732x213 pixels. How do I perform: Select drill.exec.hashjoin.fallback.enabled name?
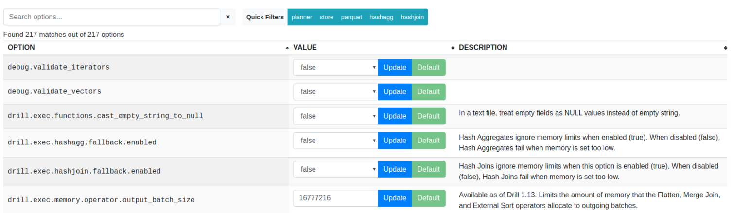[x=84, y=171]
